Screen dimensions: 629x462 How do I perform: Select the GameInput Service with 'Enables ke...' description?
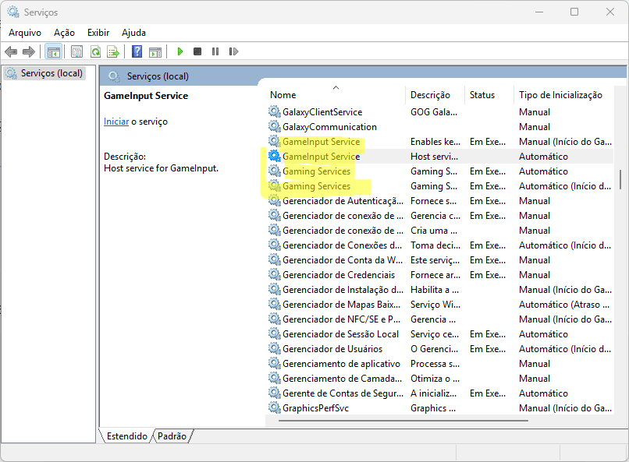pos(440,142)
